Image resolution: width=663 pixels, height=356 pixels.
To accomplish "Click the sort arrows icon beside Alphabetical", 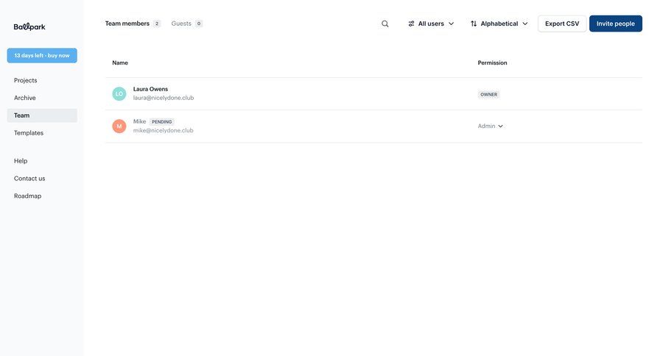I will tap(474, 24).
